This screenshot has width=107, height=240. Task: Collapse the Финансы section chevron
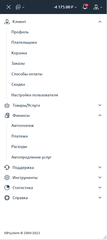pos(100,115)
